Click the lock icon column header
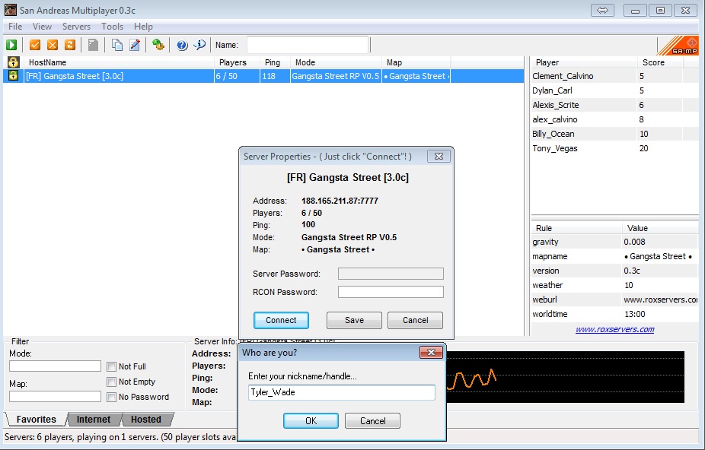The height and width of the screenshot is (450, 705). (x=13, y=62)
